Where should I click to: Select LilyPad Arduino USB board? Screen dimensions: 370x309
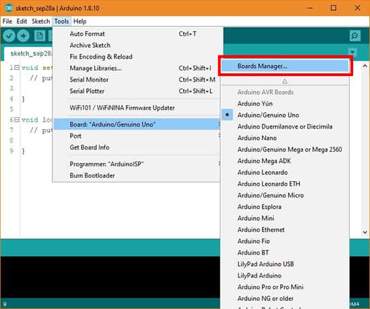285,264
